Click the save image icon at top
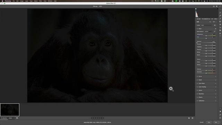222x125 pixels. [214, 6]
